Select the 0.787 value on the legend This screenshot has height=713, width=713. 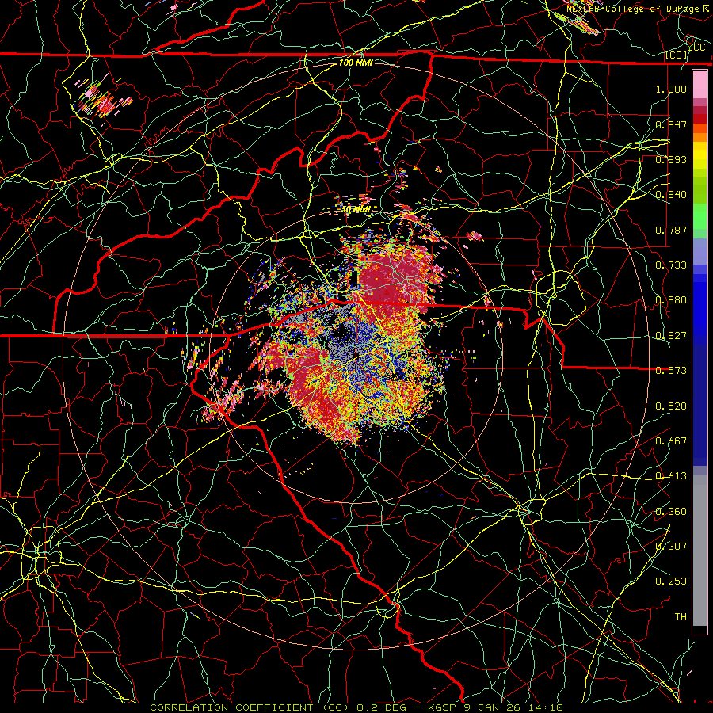point(671,230)
